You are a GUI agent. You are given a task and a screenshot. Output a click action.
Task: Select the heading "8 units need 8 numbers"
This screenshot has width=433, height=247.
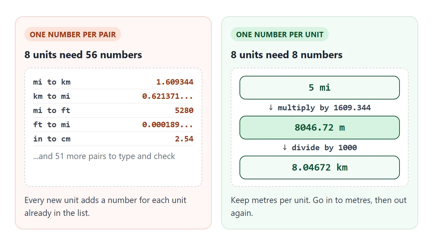coord(287,55)
